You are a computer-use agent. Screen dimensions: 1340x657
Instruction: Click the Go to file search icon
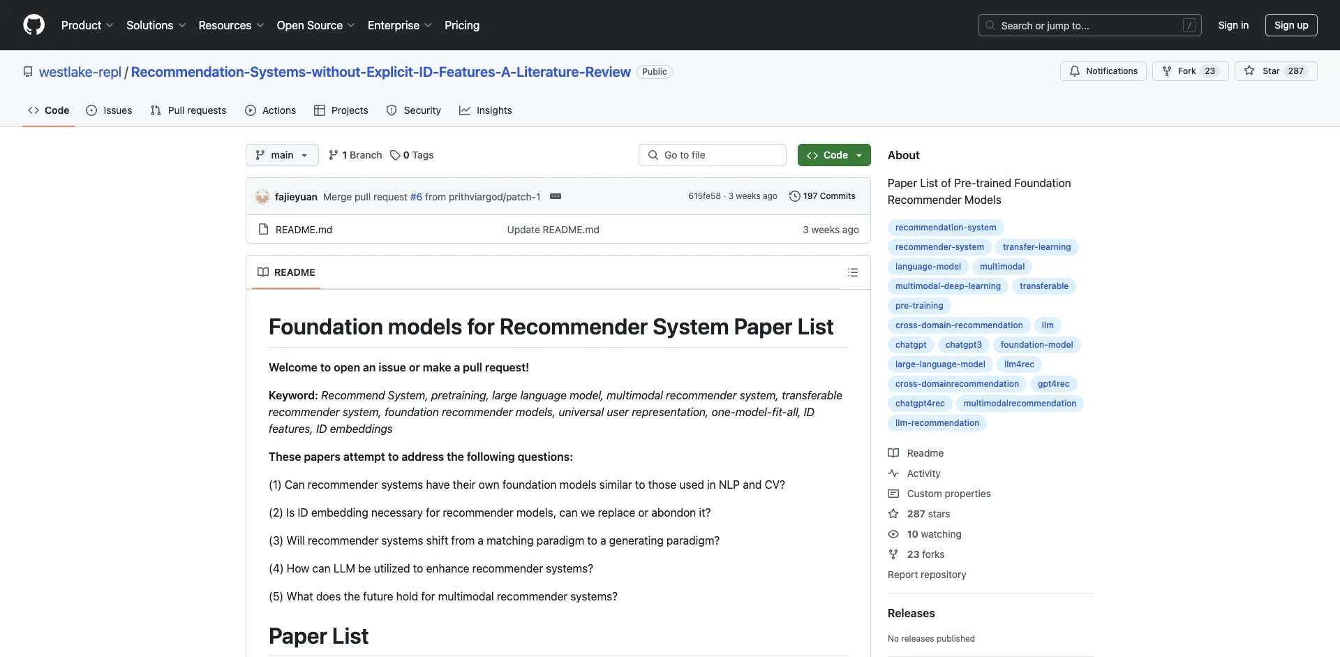point(653,155)
